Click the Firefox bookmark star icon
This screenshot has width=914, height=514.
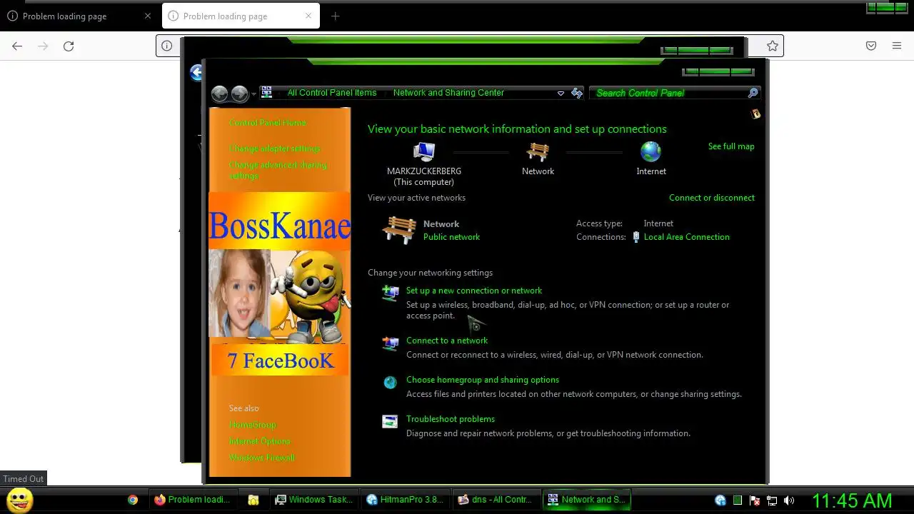pos(772,46)
